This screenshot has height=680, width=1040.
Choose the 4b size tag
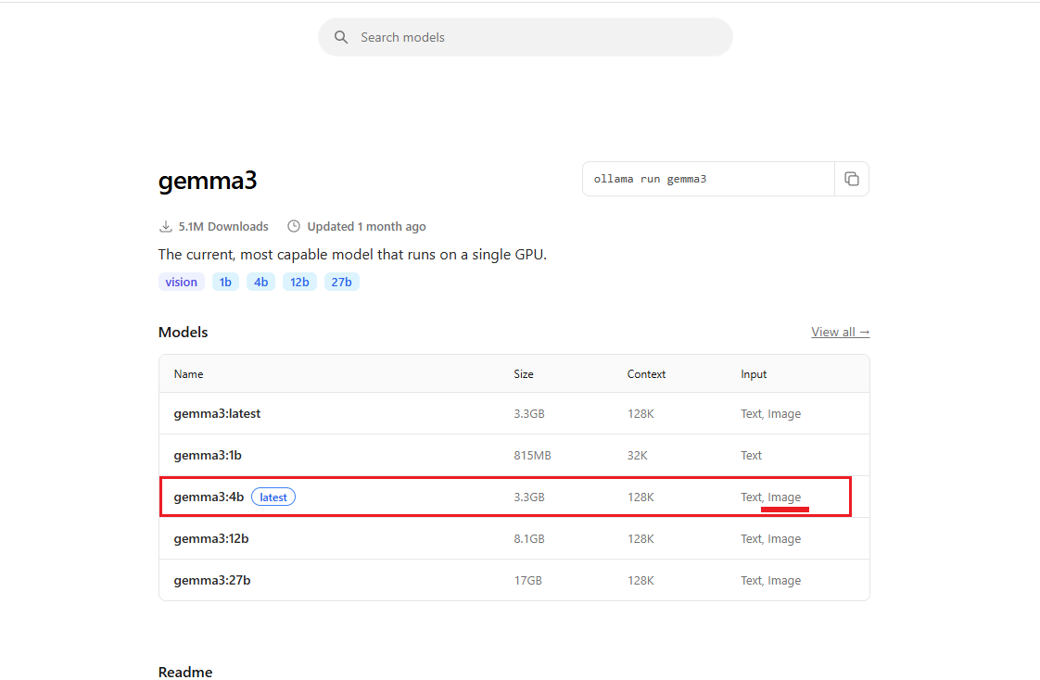(260, 283)
